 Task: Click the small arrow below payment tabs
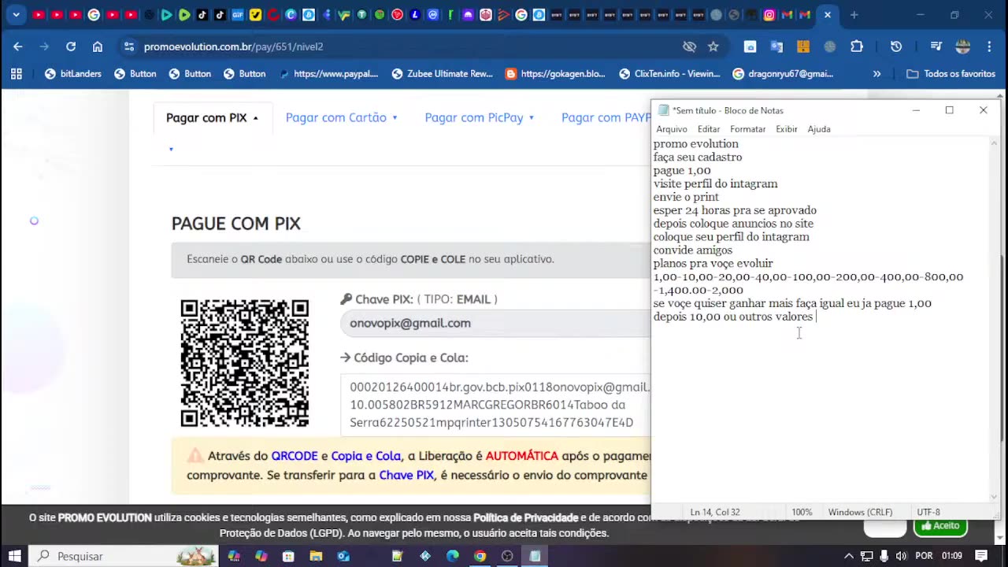pos(171,149)
